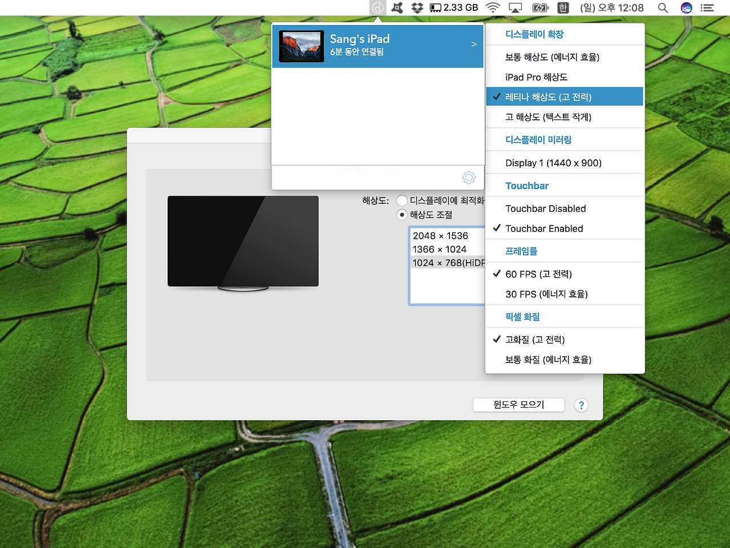Select 고화질 (고 전력) pixel quality
730x548 pixels.
pyautogui.click(x=565, y=340)
